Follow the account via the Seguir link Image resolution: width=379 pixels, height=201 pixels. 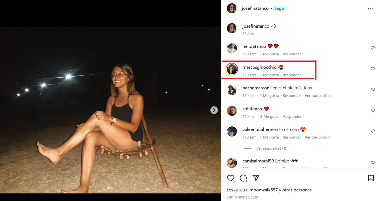click(280, 8)
